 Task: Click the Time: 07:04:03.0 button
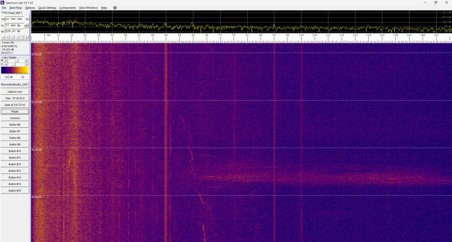(15, 98)
